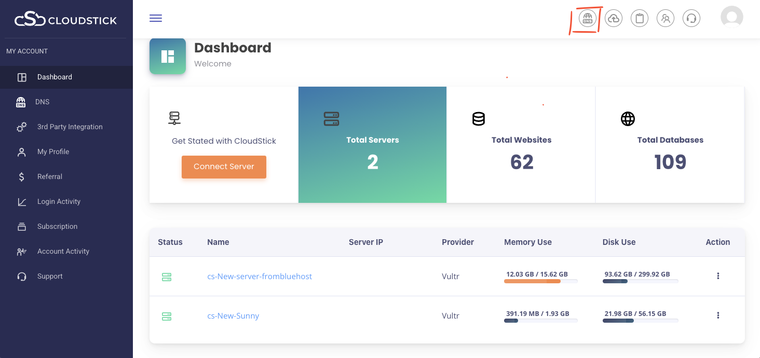Open the cloud upload icon in header
The image size is (760, 358).
tap(614, 19)
